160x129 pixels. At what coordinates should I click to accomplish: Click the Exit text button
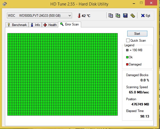click(148, 16)
